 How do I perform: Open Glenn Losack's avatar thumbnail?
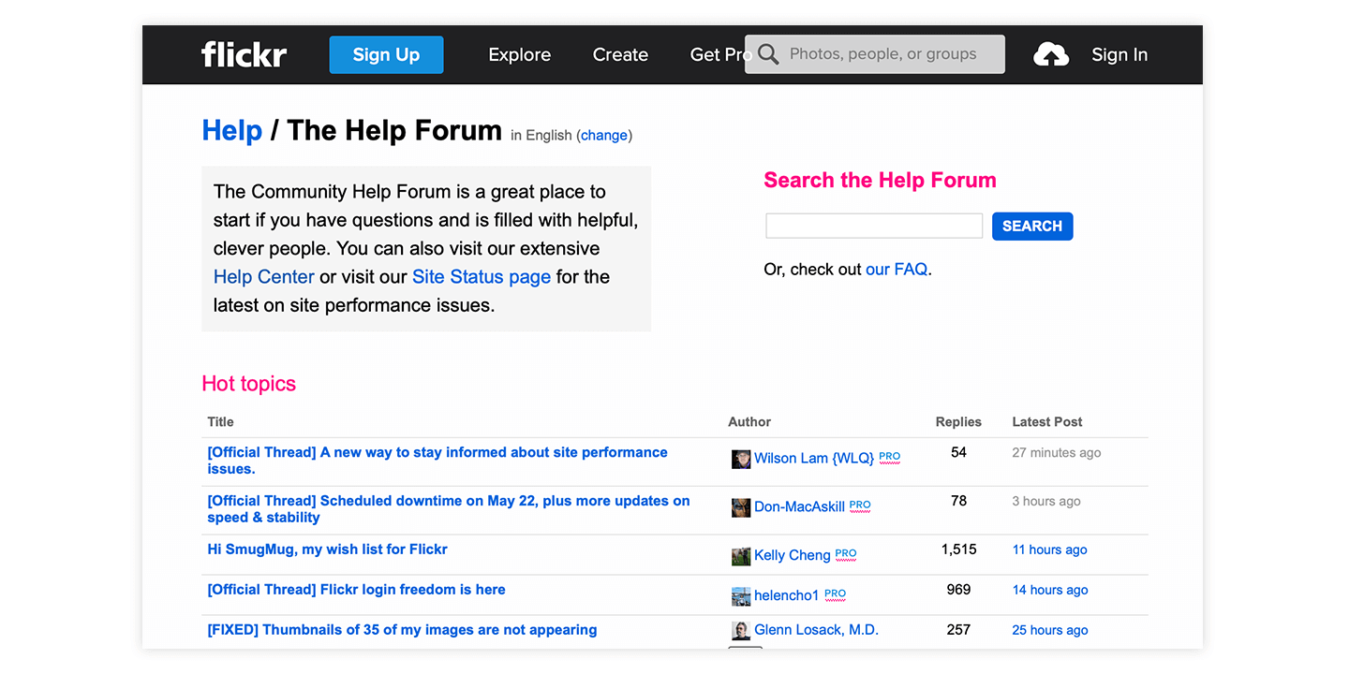[x=741, y=631]
